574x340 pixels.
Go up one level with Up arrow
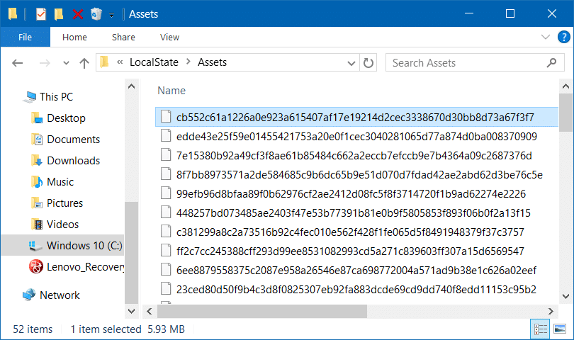pyautogui.click(x=84, y=63)
